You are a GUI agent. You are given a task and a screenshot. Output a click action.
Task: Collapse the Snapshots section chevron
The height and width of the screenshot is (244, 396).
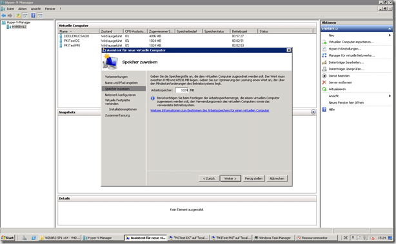tap(313, 112)
